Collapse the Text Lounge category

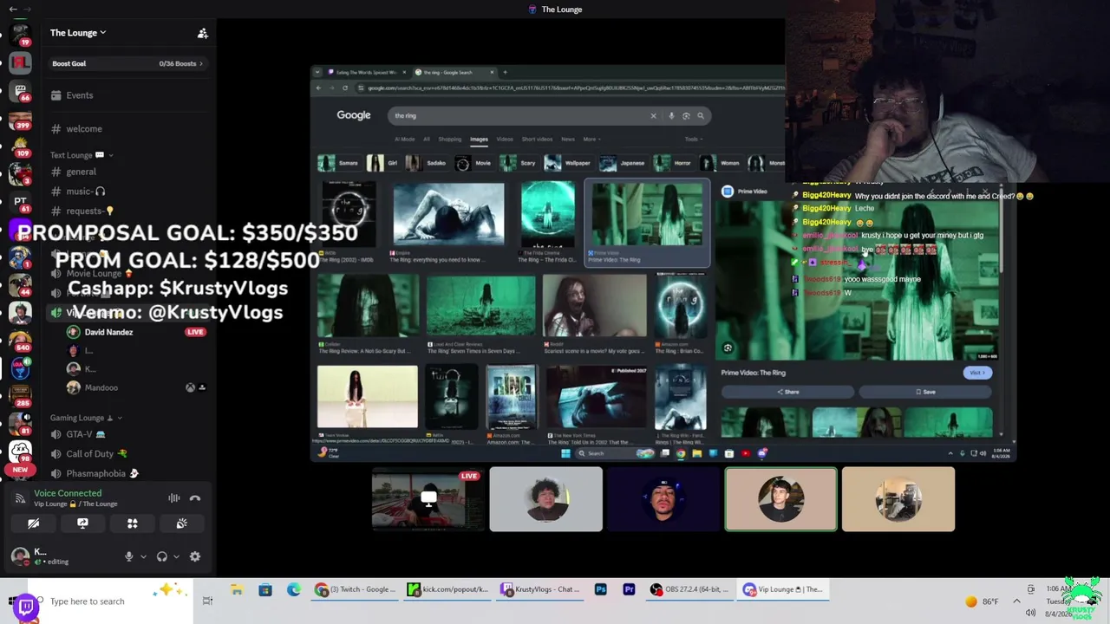click(82, 155)
